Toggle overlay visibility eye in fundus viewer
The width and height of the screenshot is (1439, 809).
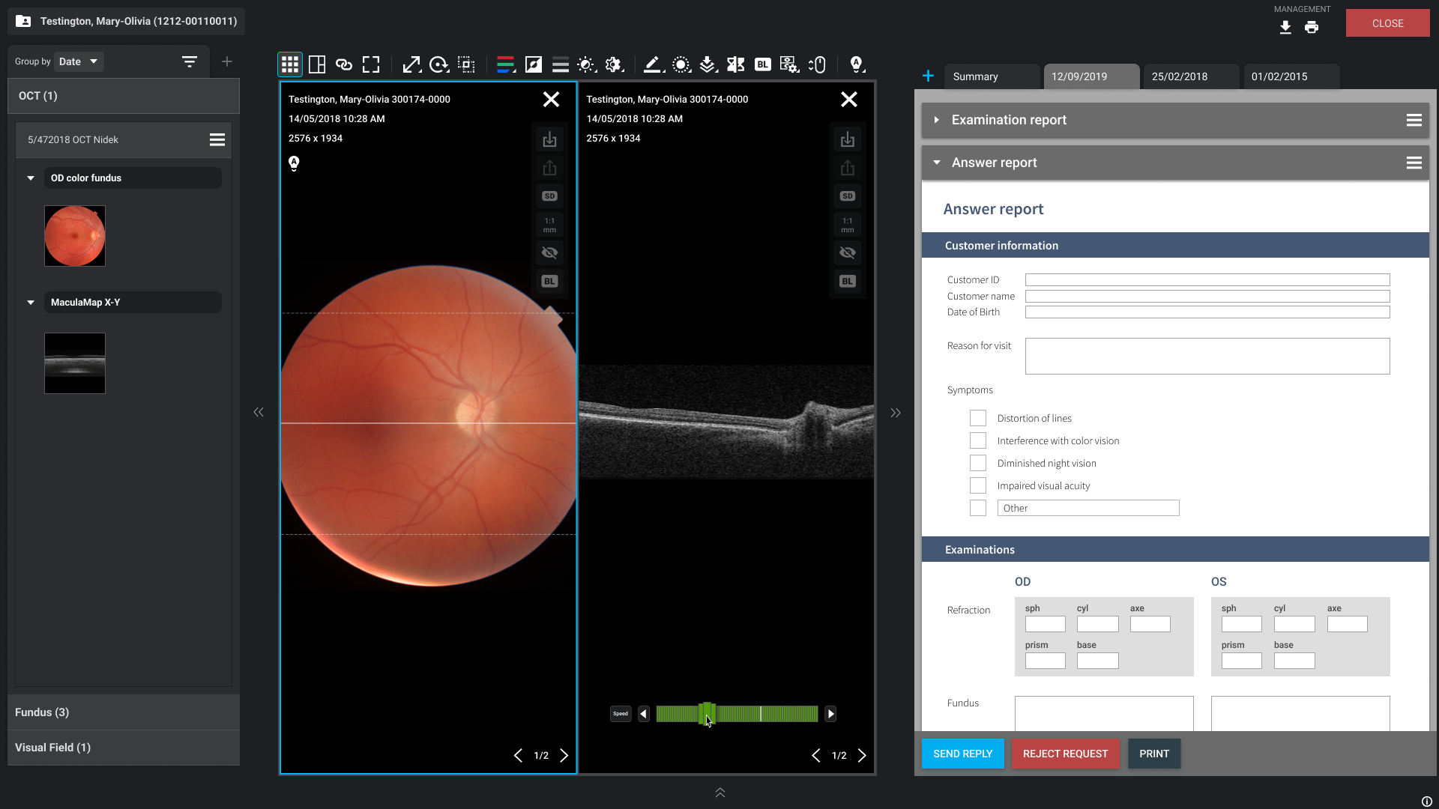click(549, 252)
